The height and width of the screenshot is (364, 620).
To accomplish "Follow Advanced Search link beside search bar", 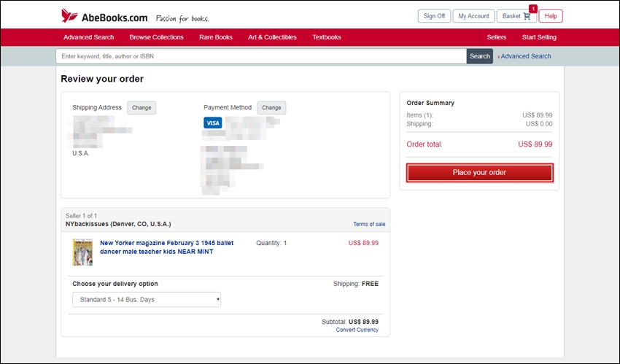I will pyautogui.click(x=525, y=56).
